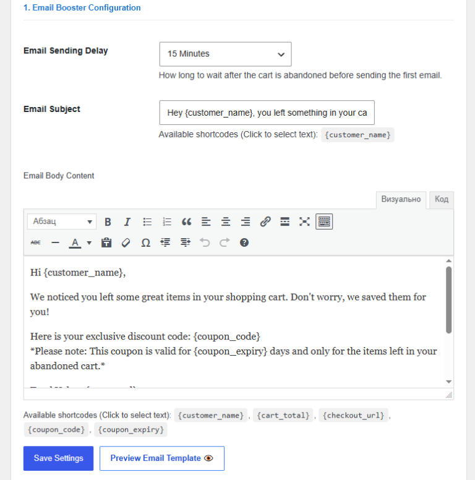Screen dimensions: 475x480
Task: Click 'Here is your exclusive discount code' line
Action: coord(145,336)
